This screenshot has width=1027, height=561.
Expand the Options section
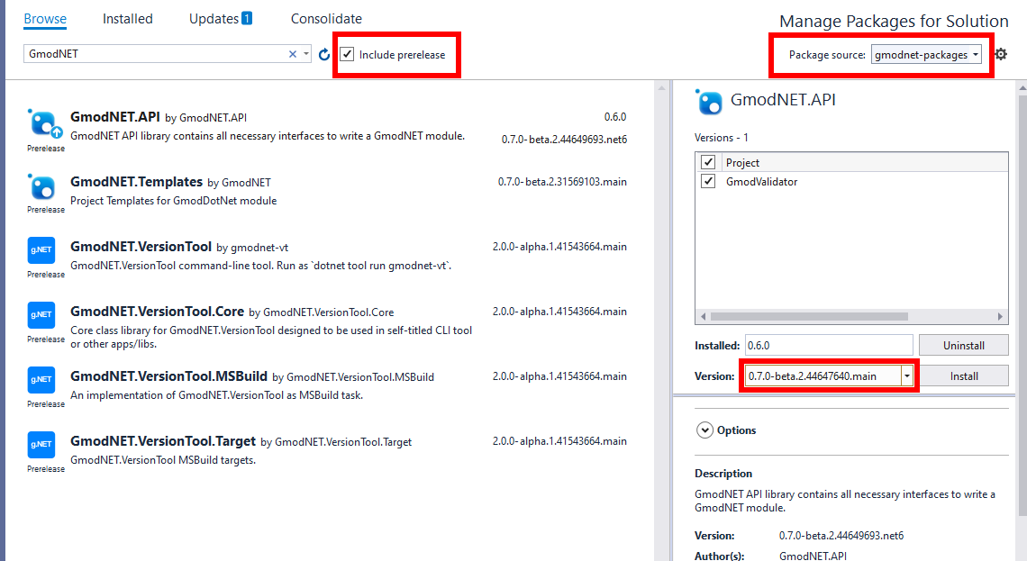tap(704, 430)
